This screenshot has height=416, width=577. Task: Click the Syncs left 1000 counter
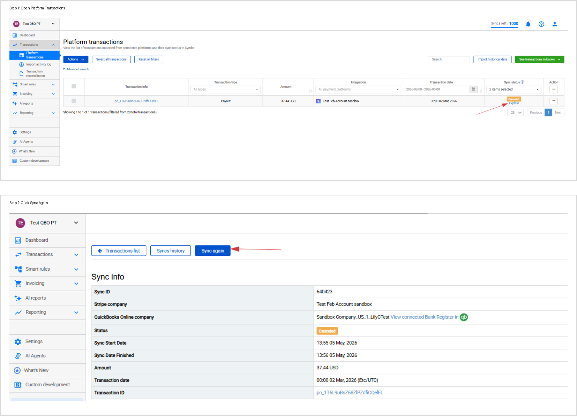[x=504, y=24]
